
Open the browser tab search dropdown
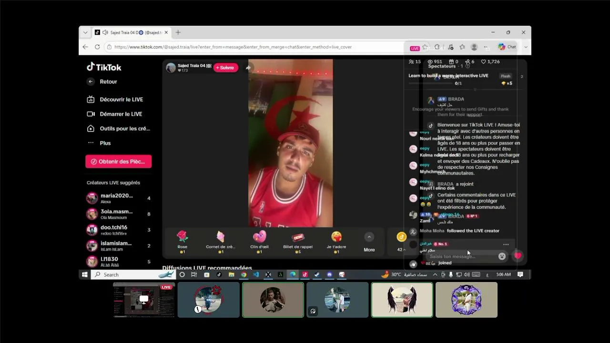[85, 32]
